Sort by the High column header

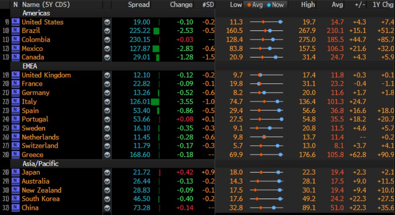point(308,4)
